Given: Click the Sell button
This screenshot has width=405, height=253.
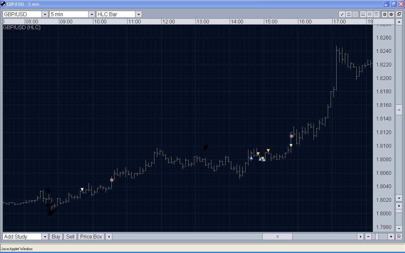Looking at the screenshot, I should click(x=70, y=237).
